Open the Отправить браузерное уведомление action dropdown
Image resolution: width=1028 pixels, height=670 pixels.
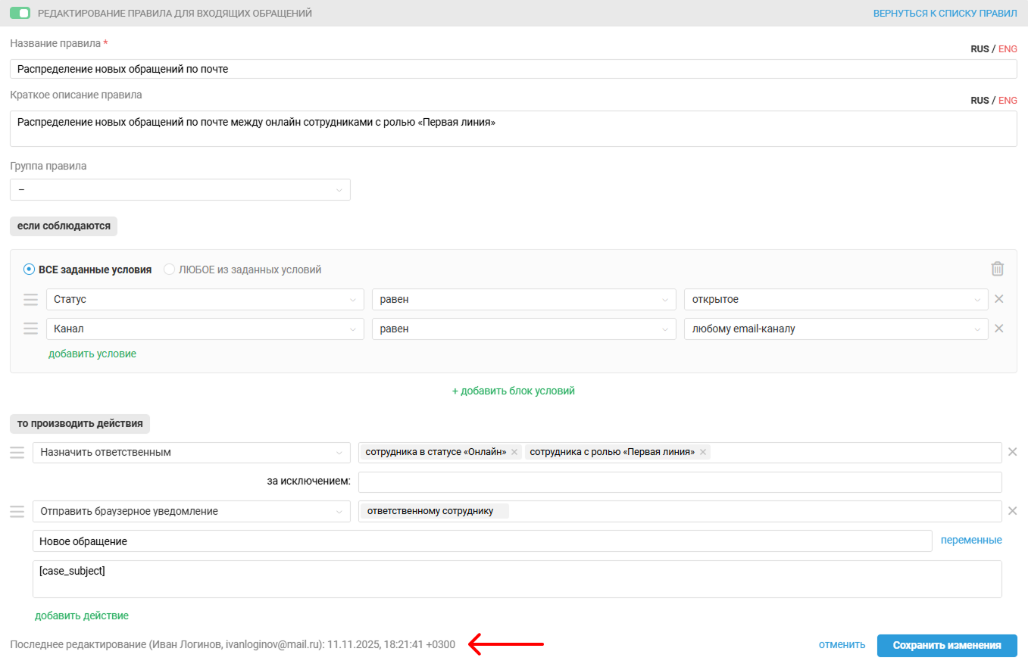191,511
